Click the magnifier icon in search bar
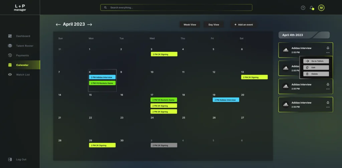The width and height of the screenshot is (342, 168). tap(105, 8)
